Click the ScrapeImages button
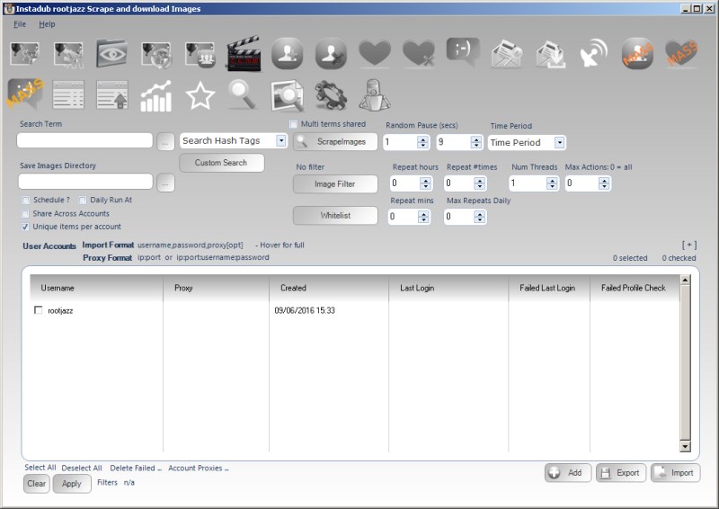 335,142
